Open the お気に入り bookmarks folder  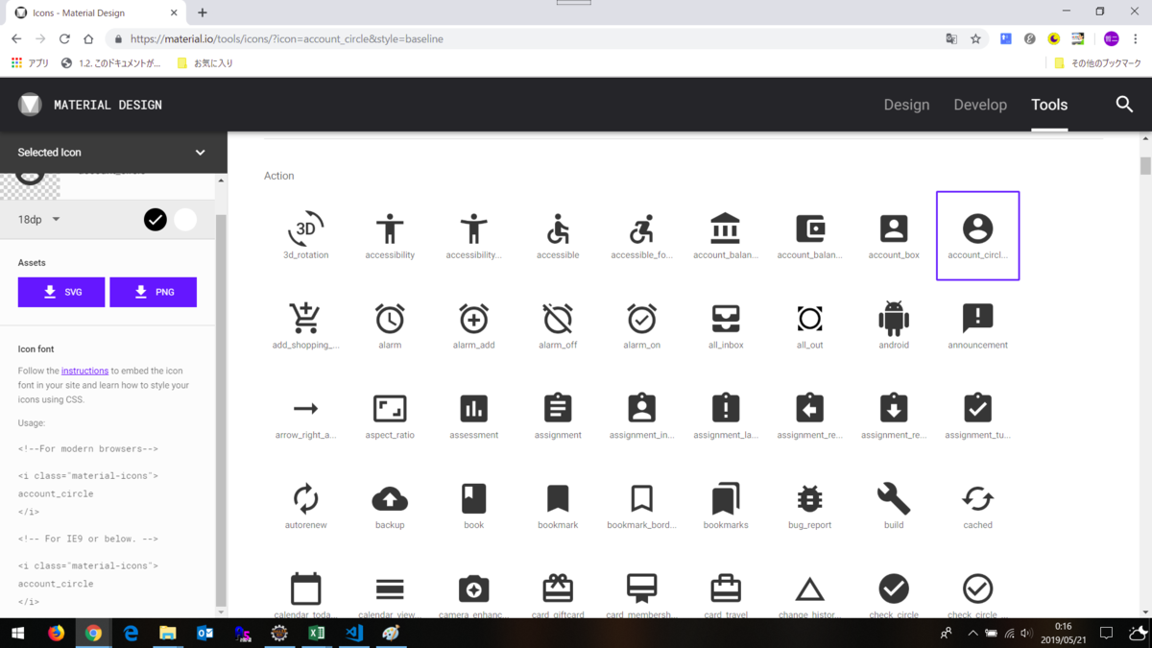click(205, 63)
